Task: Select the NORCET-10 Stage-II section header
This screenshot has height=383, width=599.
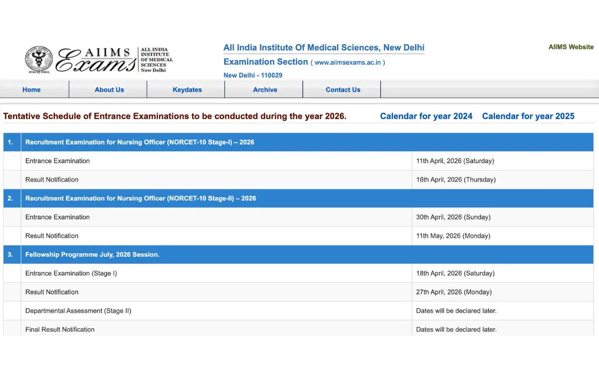Action: click(307, 198)
